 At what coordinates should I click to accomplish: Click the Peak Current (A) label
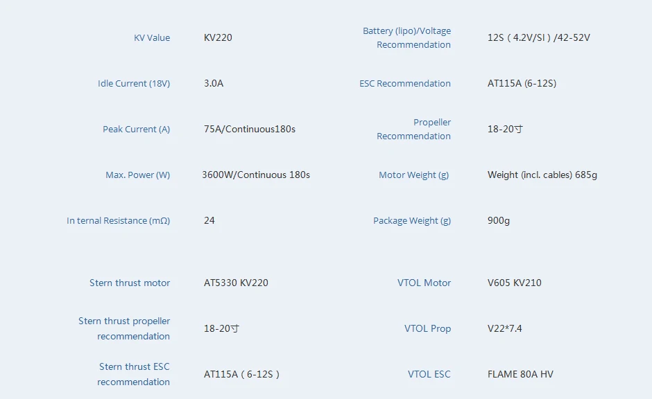[x=136, y=129]
